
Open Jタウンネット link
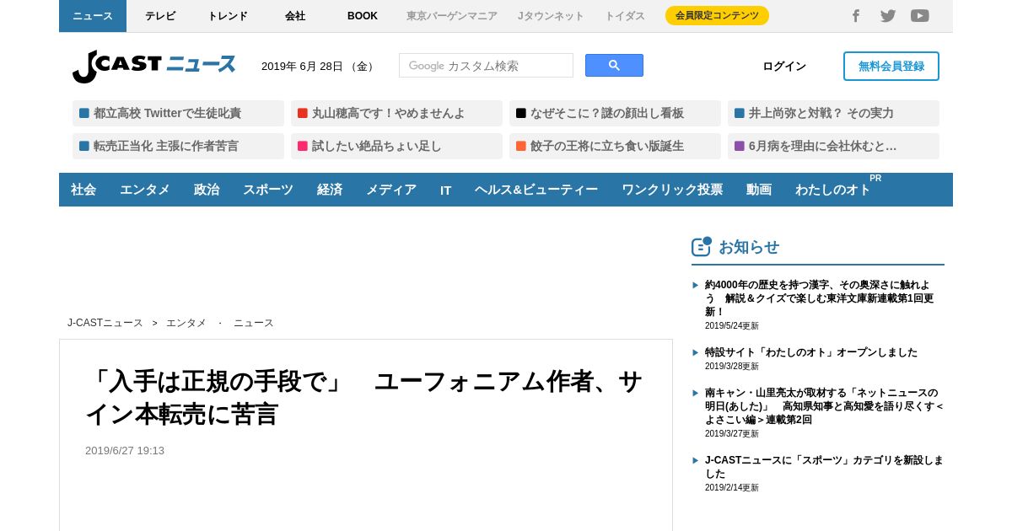point(551,16)
